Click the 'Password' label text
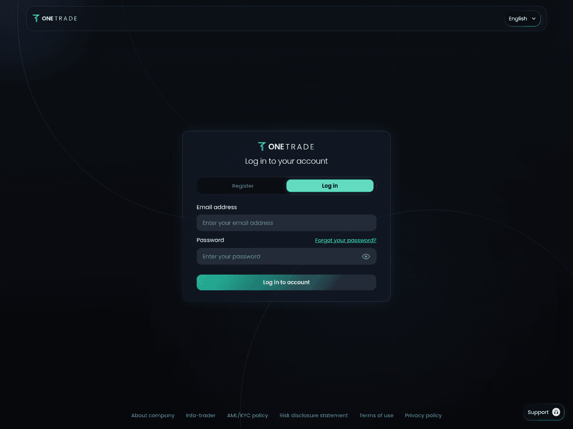The image size is (573, 429). click(x=210, y=240)
